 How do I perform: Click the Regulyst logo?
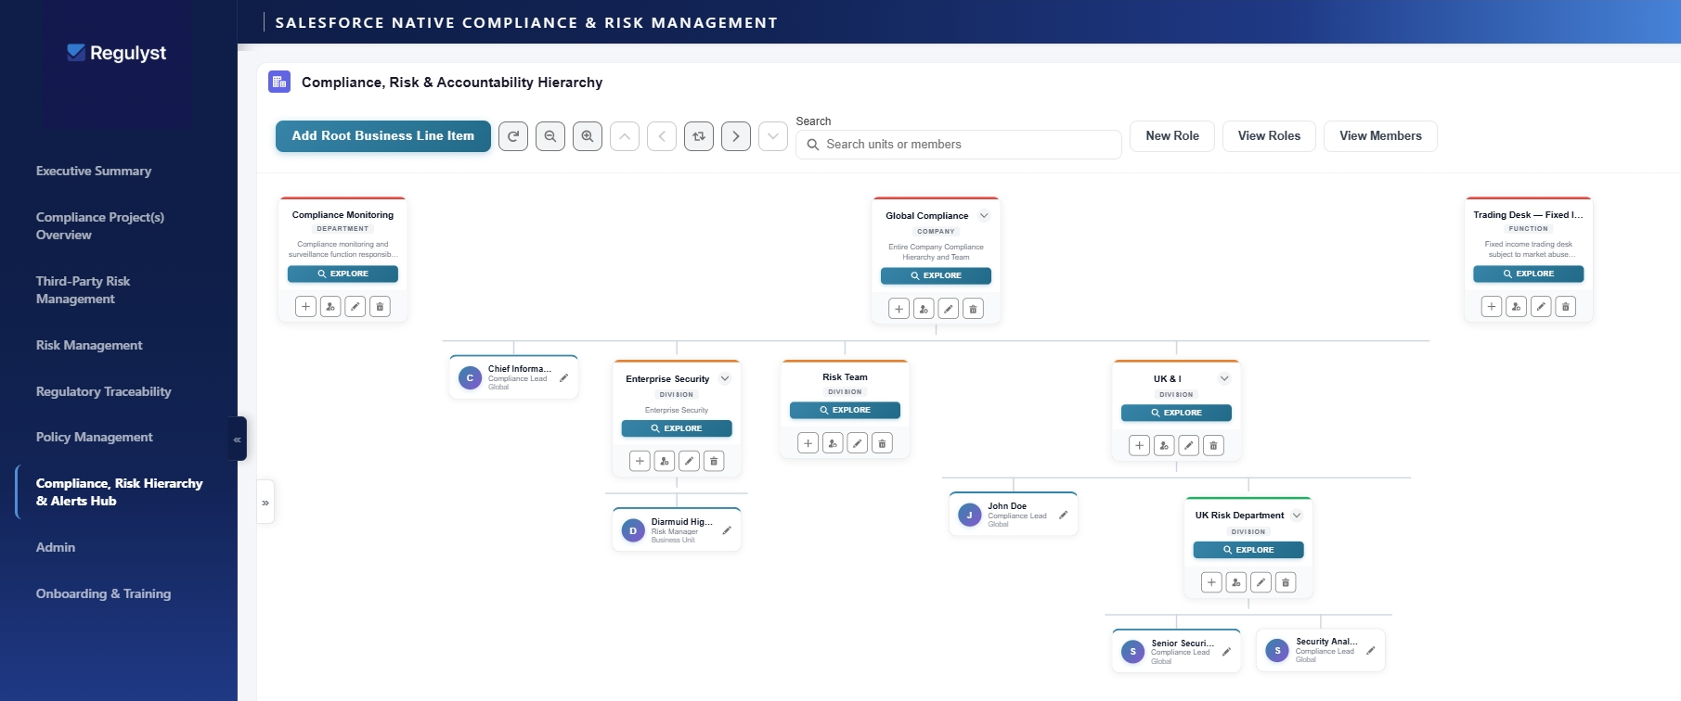[117, 53]
